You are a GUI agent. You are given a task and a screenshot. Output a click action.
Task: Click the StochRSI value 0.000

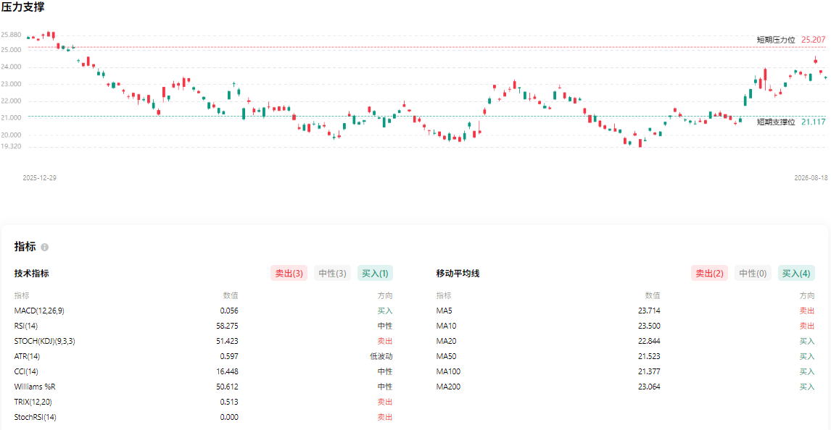(x=229, y=417)
